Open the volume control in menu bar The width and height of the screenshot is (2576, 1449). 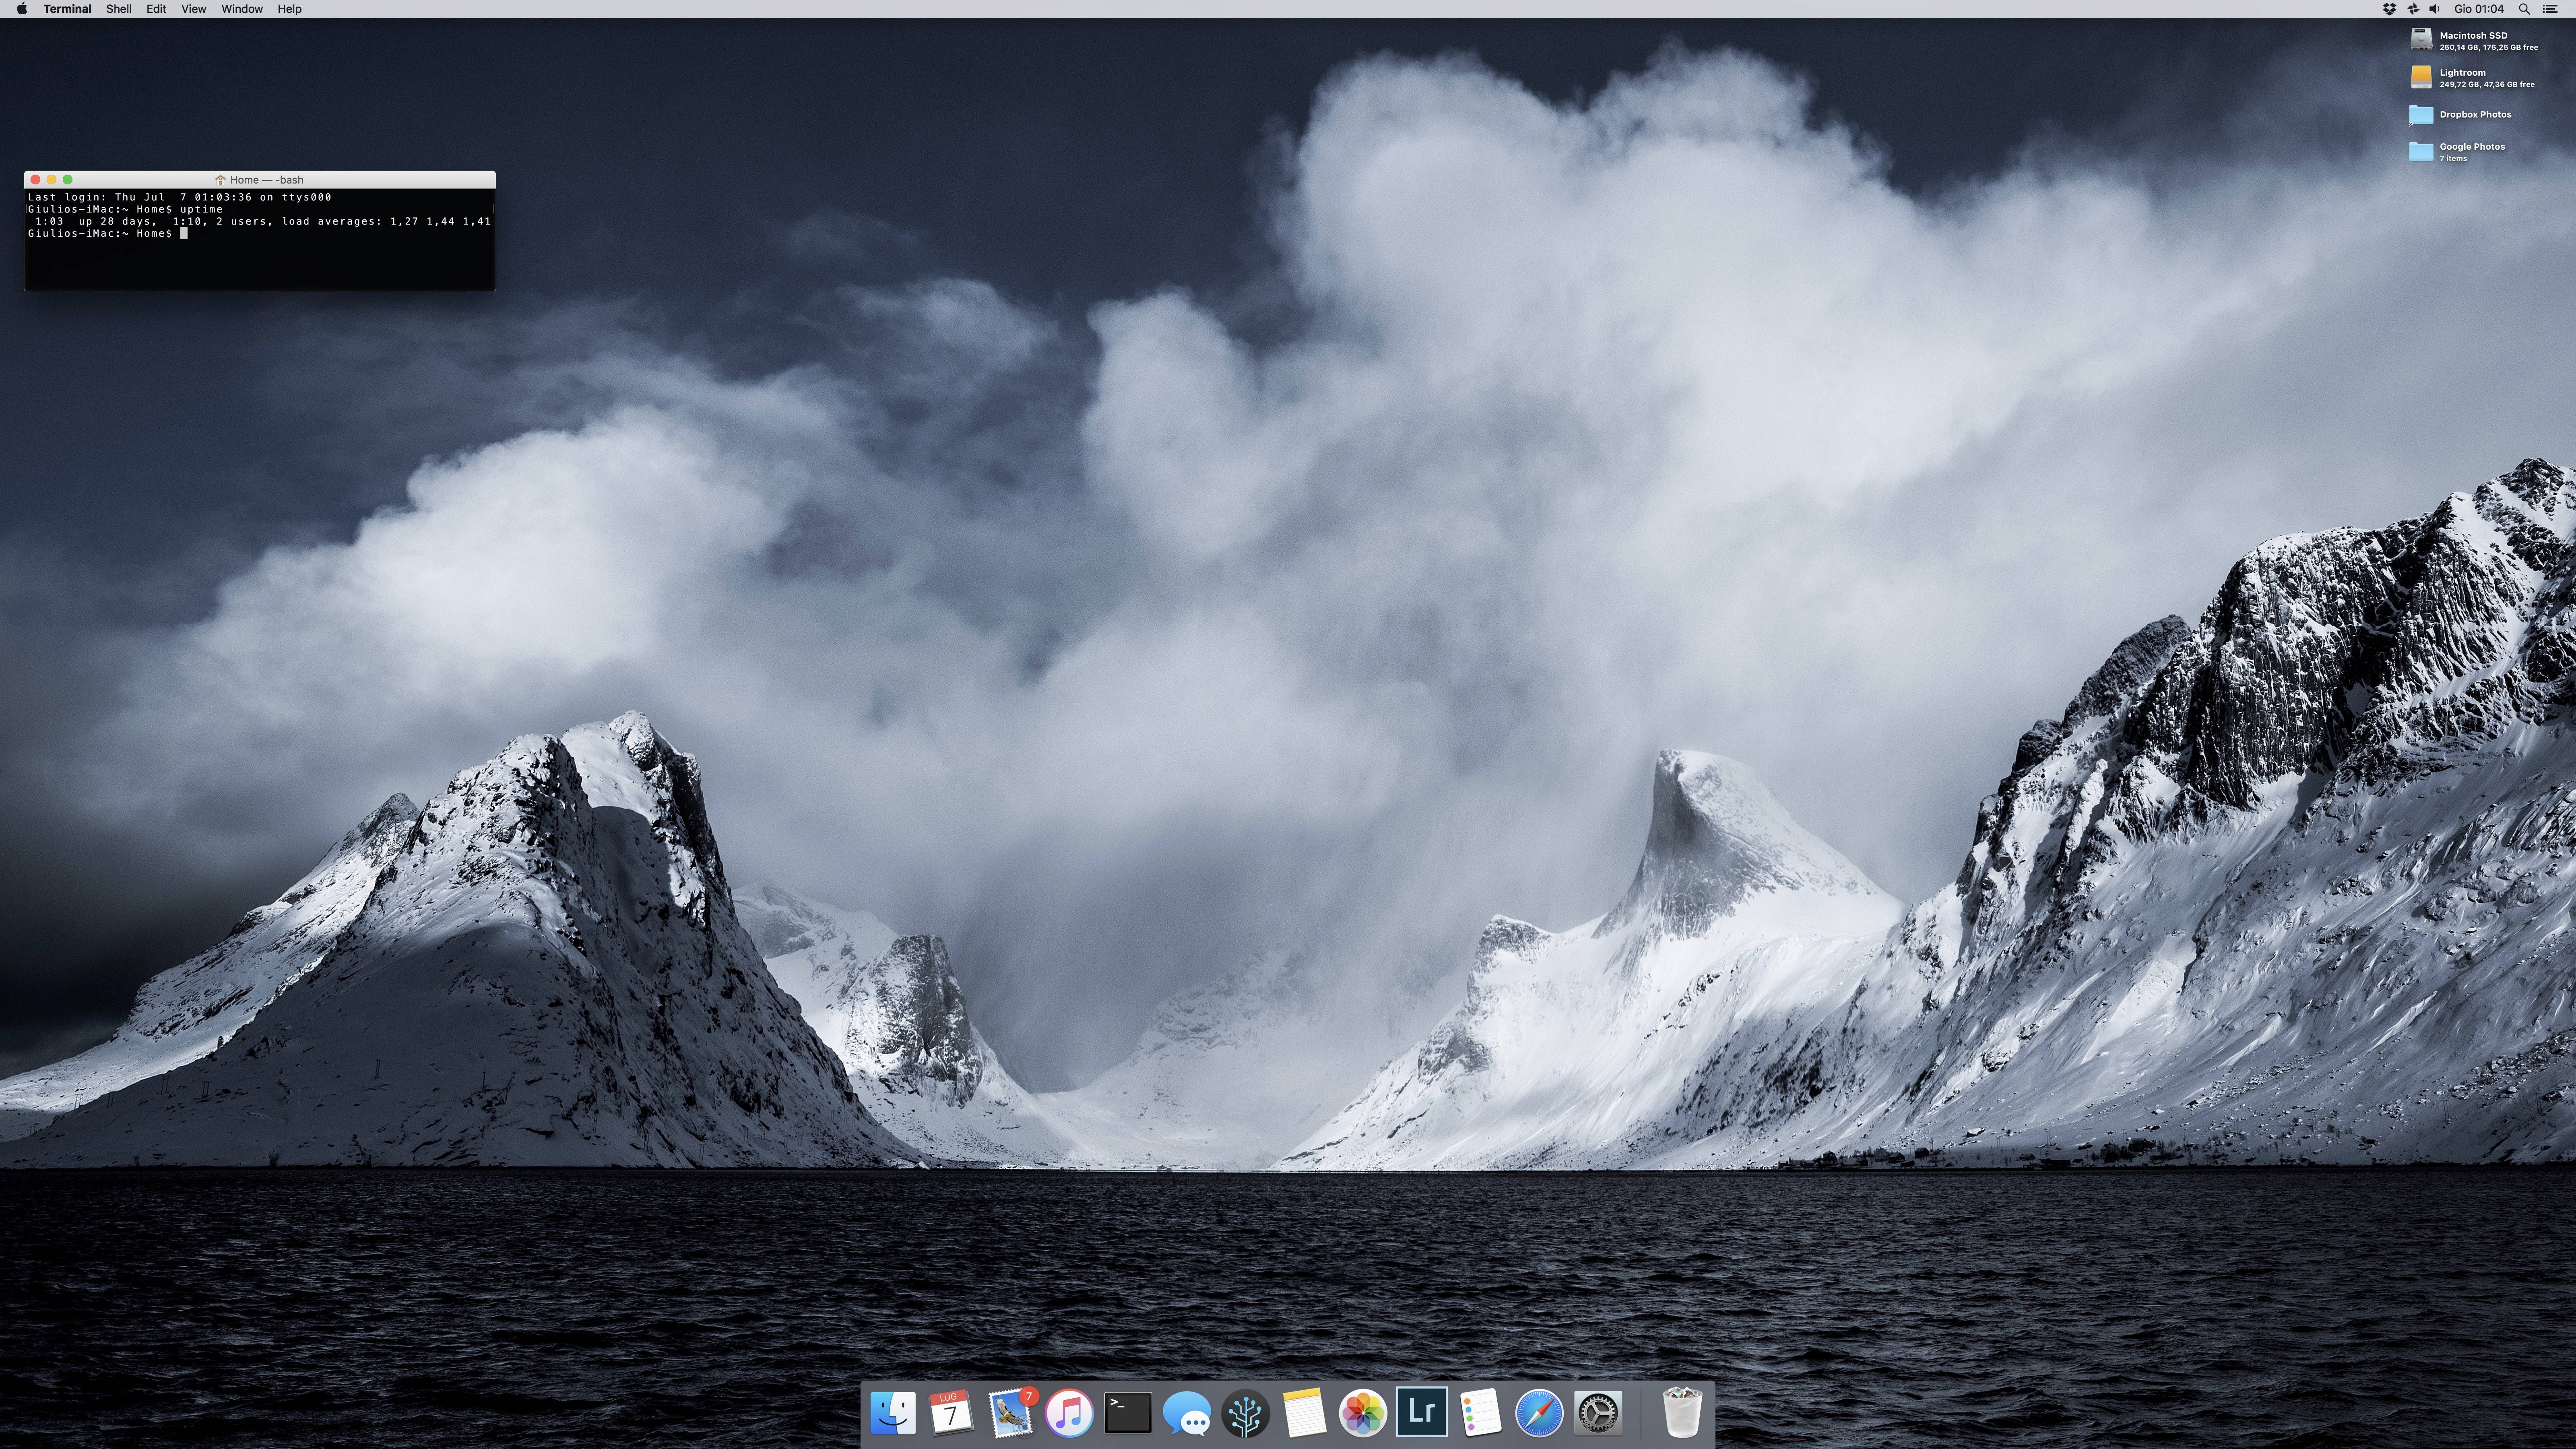click(x=2435, y=9)
